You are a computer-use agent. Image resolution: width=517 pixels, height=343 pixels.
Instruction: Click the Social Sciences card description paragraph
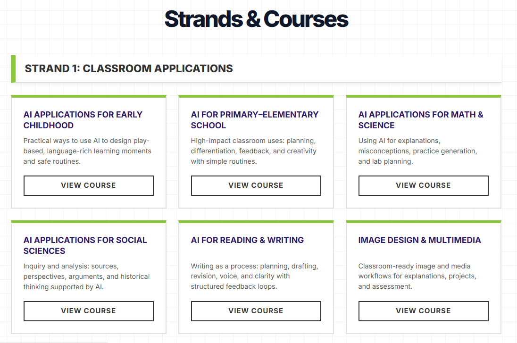tap(87, 276)
